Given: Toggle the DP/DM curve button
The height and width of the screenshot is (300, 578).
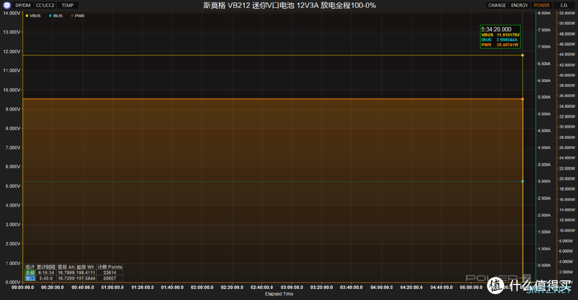Looking at the screenshot, I should (x=23, y=5).
